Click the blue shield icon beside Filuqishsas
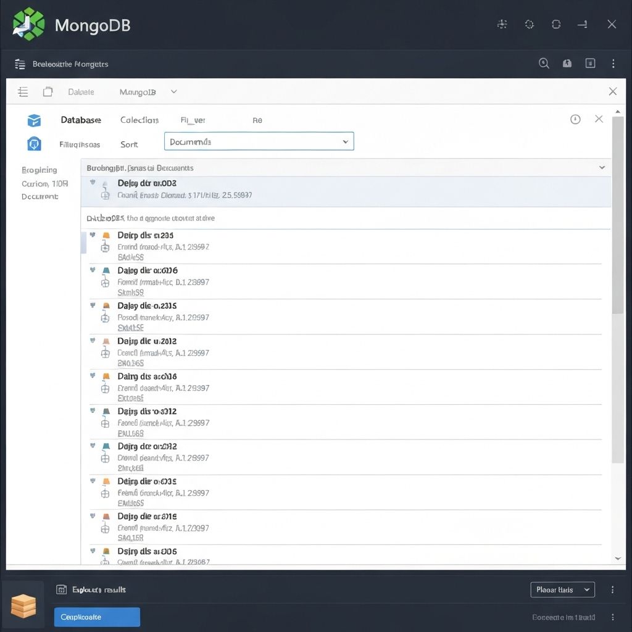Screen dimensions: 632x632 (34, 144)
